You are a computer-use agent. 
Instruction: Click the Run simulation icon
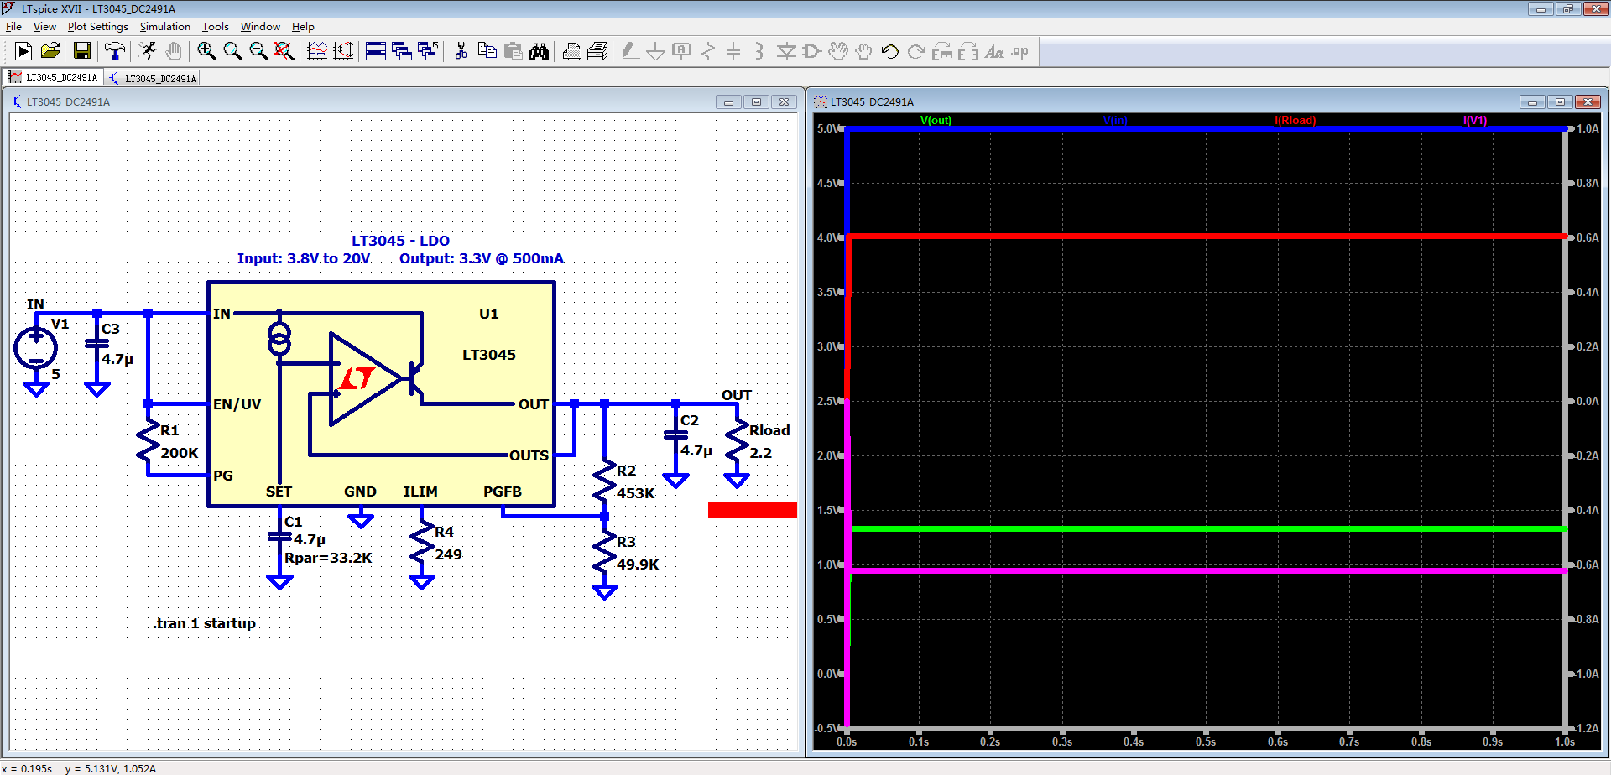tap(23, 52)
